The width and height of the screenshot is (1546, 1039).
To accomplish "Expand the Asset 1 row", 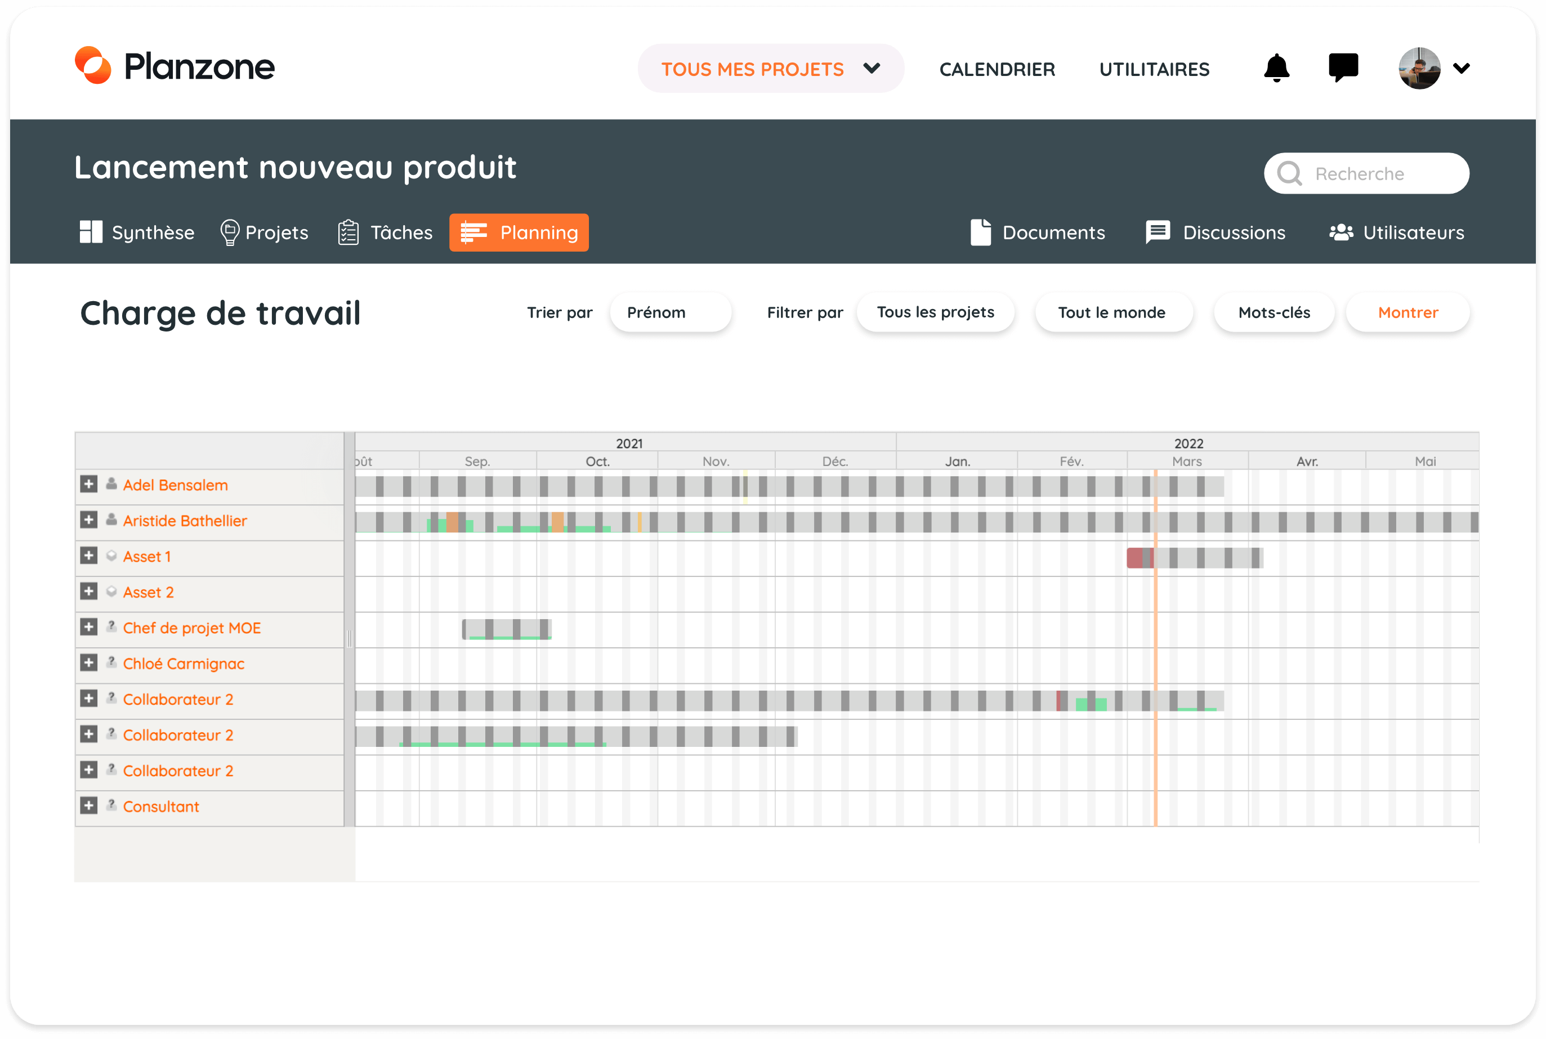I will coord(89,556).
